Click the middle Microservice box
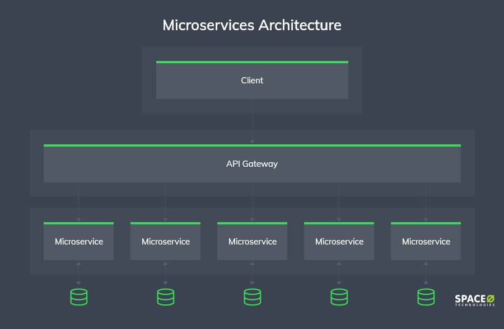The height and width of the screenshot is (329, 504). (253, 241)
